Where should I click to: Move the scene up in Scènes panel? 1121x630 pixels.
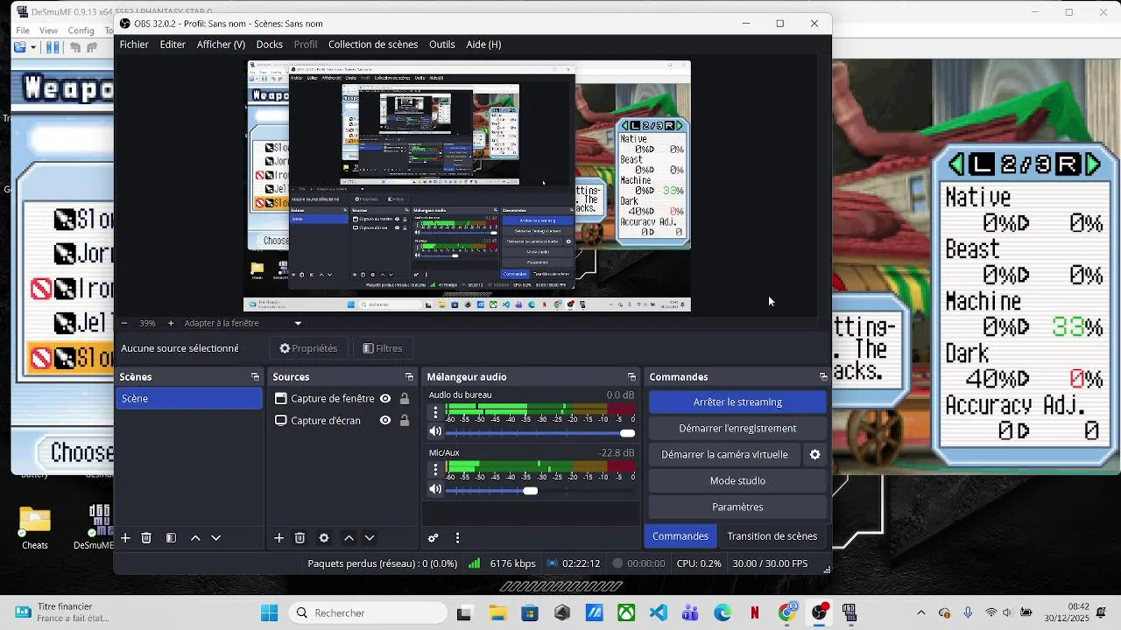click(x=195, y=538)
